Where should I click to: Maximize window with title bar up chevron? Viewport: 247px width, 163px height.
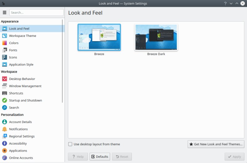(237, 3)
